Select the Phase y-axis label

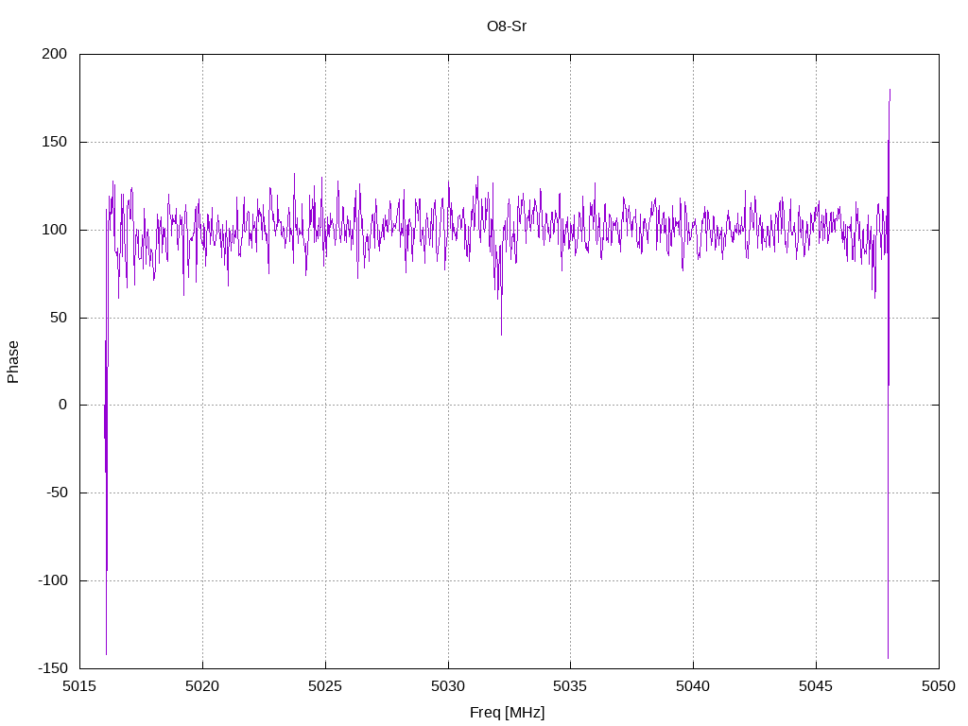coord(13,362)
